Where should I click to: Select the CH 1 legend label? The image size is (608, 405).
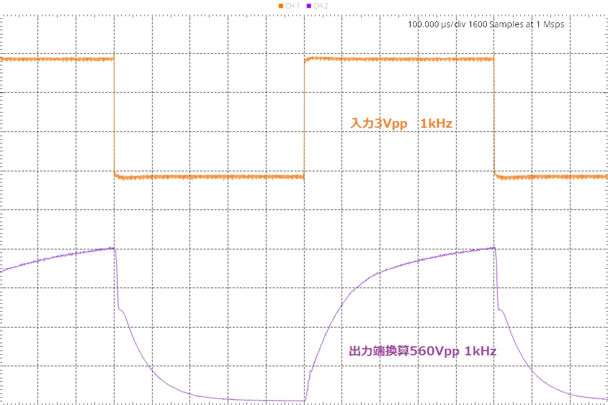click(x=292, y=6)
